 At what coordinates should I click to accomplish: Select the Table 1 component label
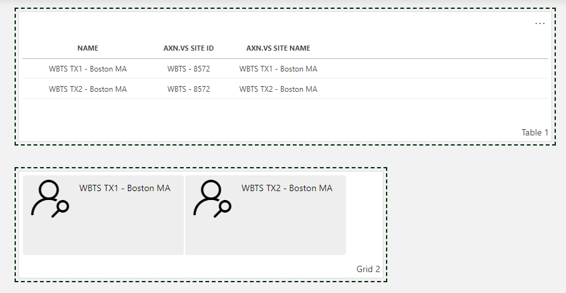535,133
